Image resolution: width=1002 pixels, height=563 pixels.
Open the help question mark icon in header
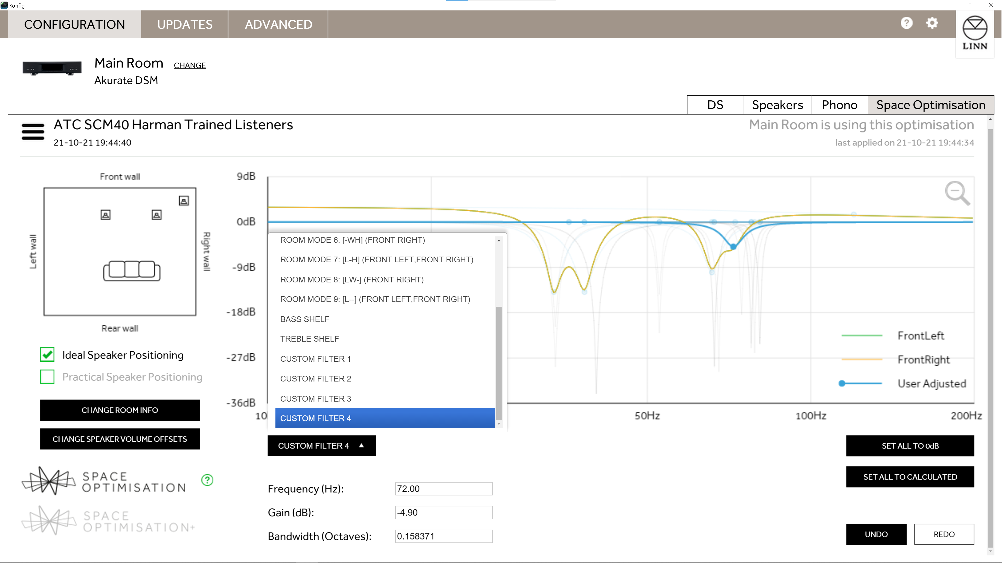pyautogui.click(x=906, y=23)
